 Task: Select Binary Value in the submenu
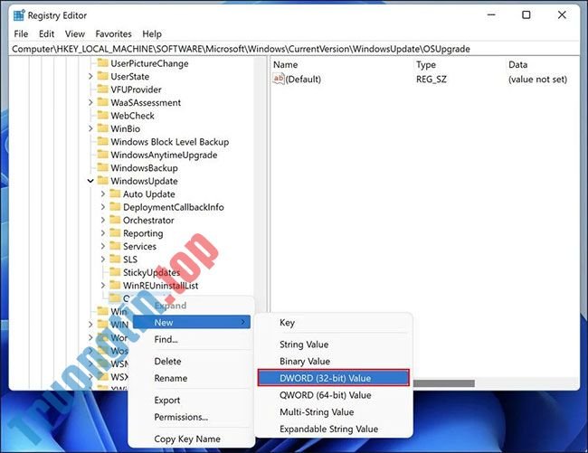tap(334, 361)
